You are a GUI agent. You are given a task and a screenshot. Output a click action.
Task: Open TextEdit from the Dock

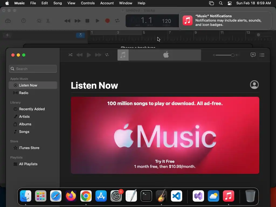[131, 196]
